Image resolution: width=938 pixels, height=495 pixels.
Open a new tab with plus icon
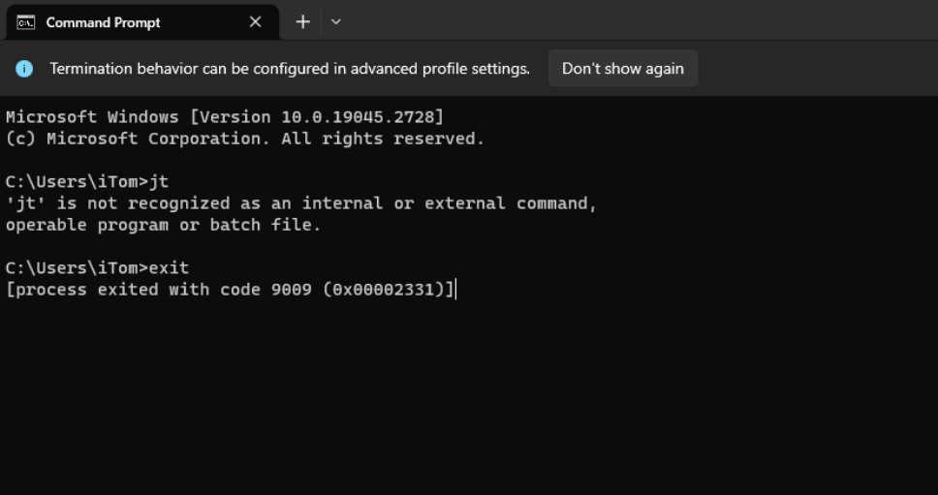pos(303,22)
